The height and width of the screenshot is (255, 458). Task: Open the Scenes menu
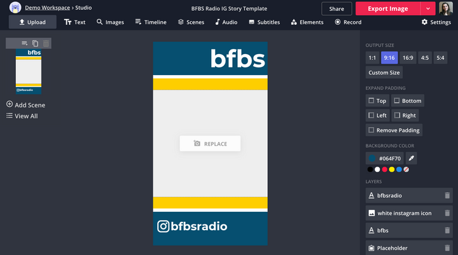point(191,22)
